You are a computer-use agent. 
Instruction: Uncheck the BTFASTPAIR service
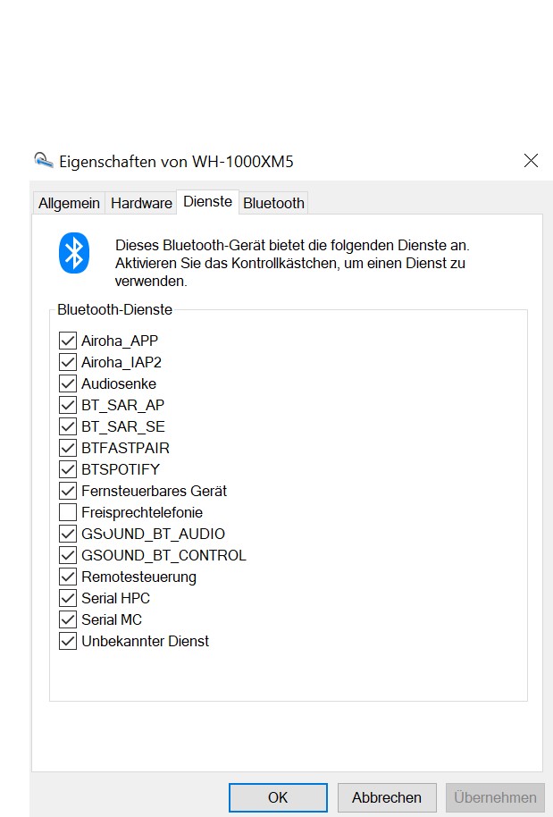pos(68,448)
